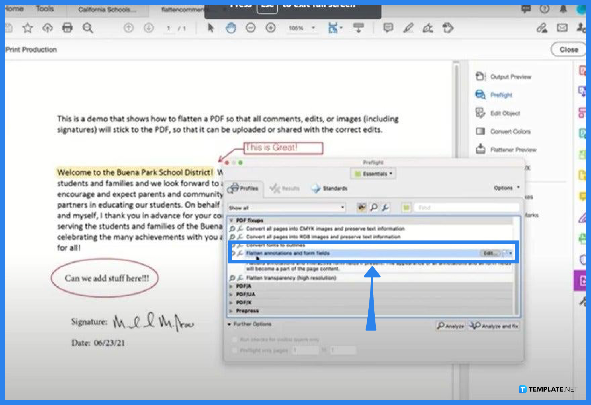
Task: Add a sticky note comment
Action: click(388, 28)
